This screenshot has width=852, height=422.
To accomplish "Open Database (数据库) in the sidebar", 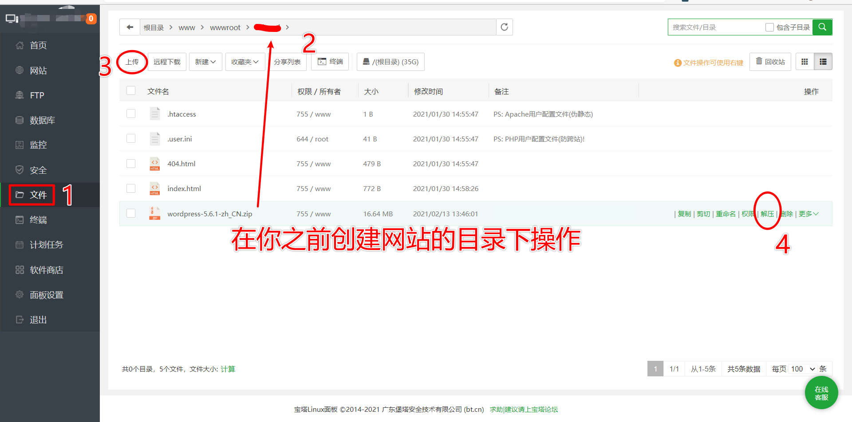I will pos(42,120).
